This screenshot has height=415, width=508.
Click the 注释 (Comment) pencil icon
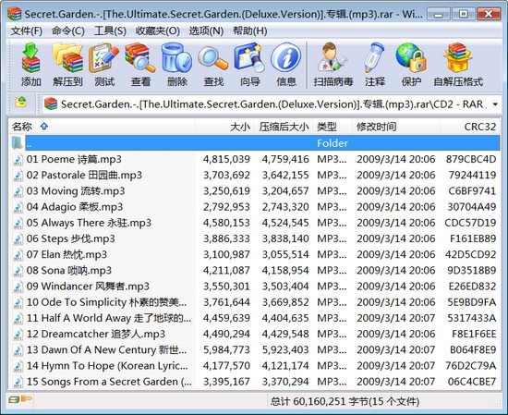(x=375, y=65)
